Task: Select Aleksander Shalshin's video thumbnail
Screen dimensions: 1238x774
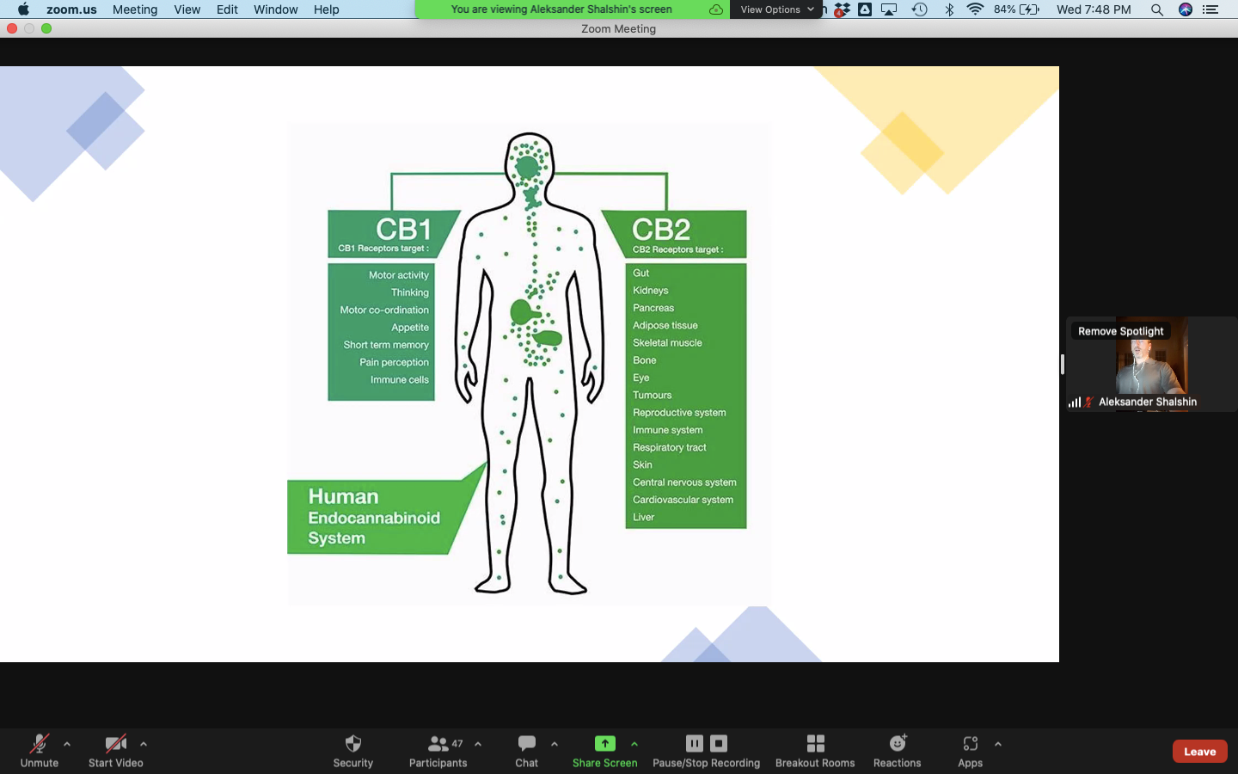Action: 1151,364
